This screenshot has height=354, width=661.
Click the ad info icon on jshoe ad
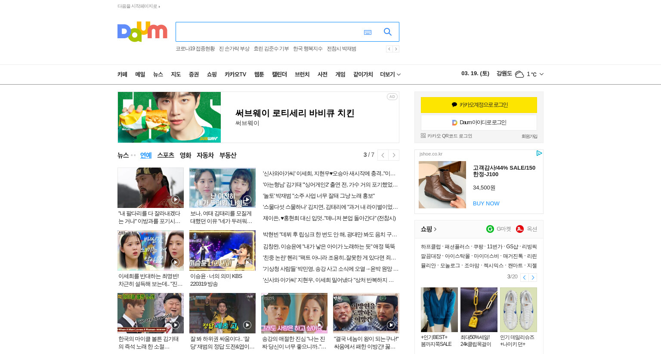[x=539, y=153]
